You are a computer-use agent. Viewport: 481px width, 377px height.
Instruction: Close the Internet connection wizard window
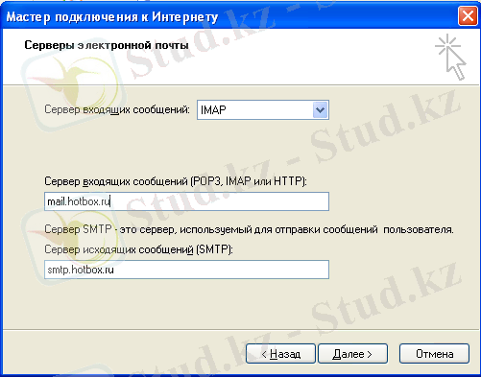click(x=468, y=16)
